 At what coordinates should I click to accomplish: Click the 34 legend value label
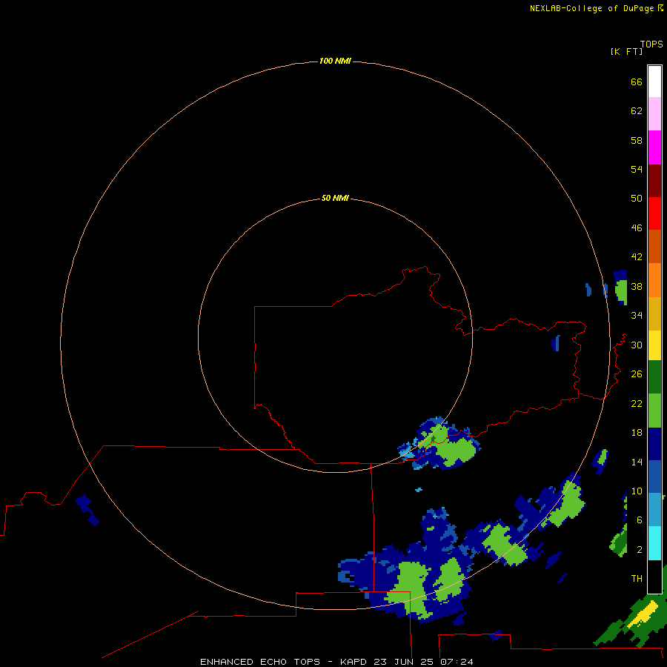(x=637, y=315)
